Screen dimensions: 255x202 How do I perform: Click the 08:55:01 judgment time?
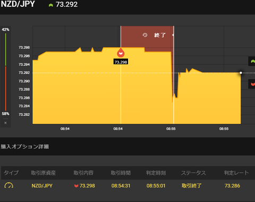pyautogui.click(x=156, y=186)
